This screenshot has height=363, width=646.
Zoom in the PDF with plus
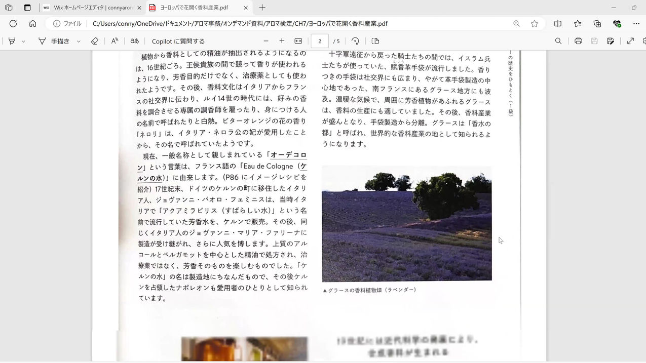[282, 41]
